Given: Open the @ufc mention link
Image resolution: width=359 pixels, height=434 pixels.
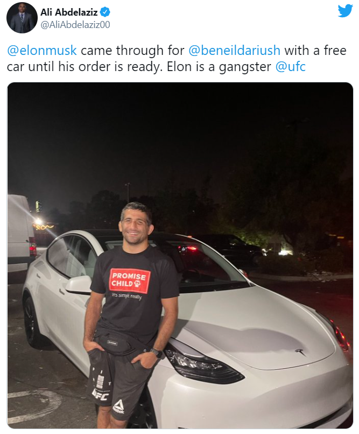Looking at the screenshot, I should pos(291,67).
